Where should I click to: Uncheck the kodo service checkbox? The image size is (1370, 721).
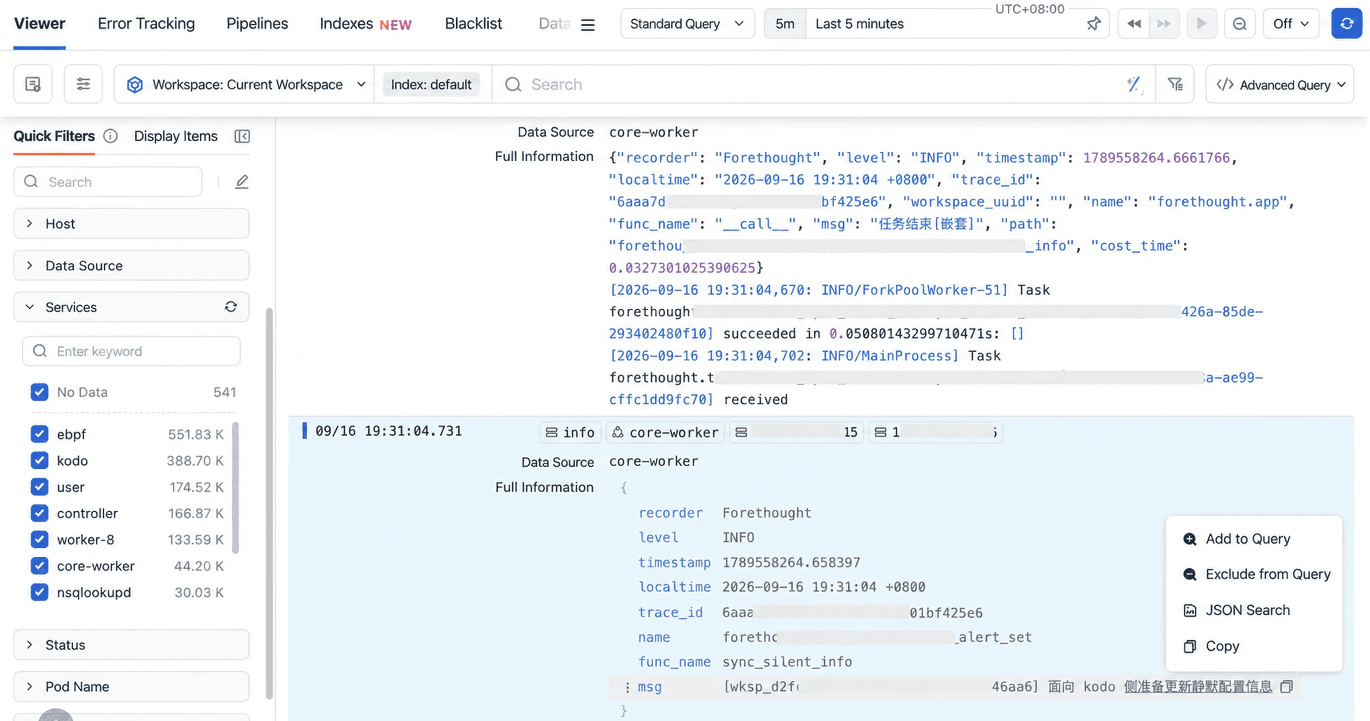[39, 461]
